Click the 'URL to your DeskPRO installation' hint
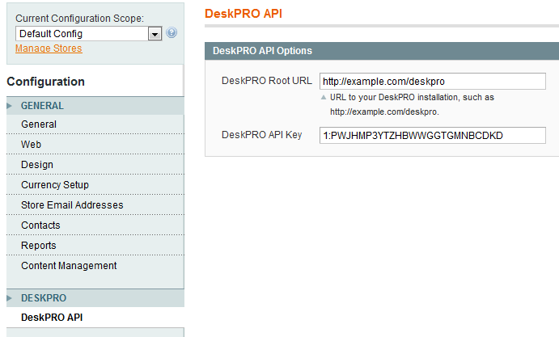 [412, 104]
